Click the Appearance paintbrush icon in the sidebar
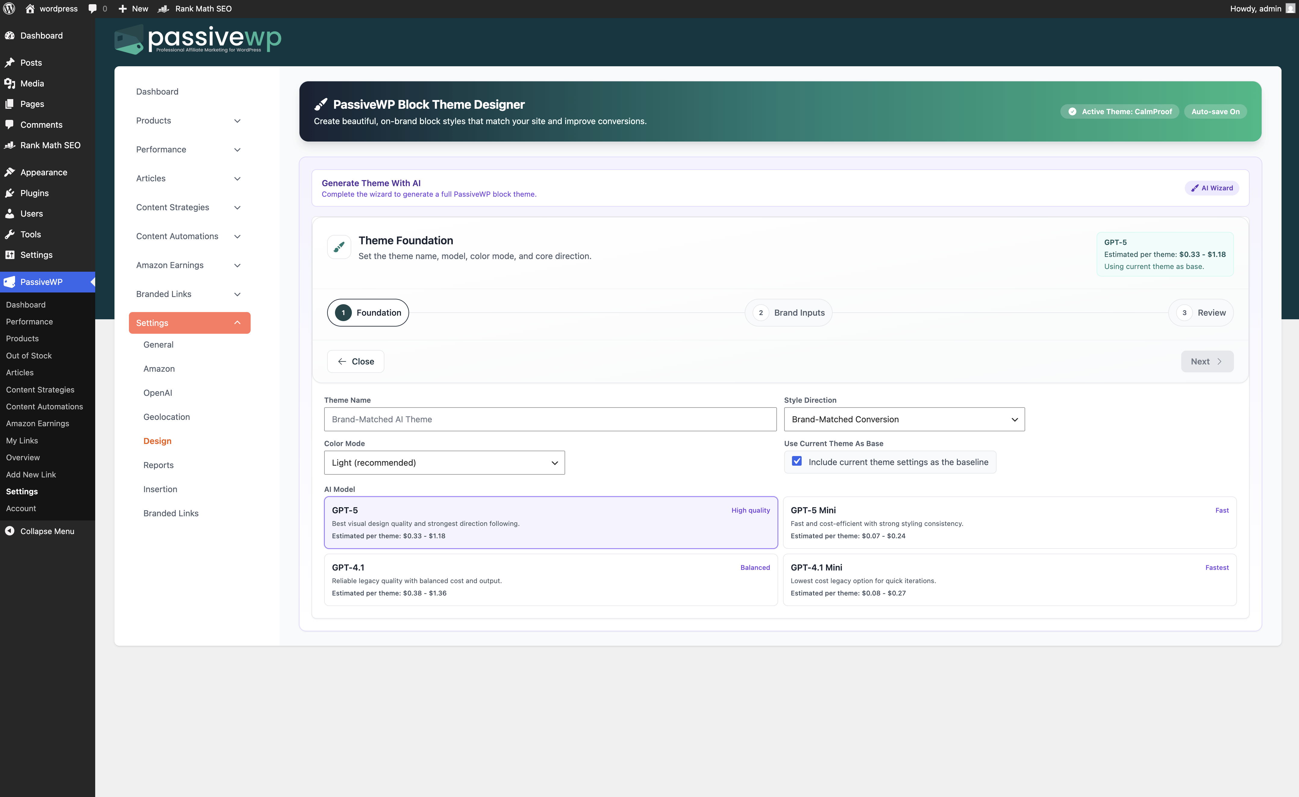This screenshot has height=797, width=1299. [10, 172]
